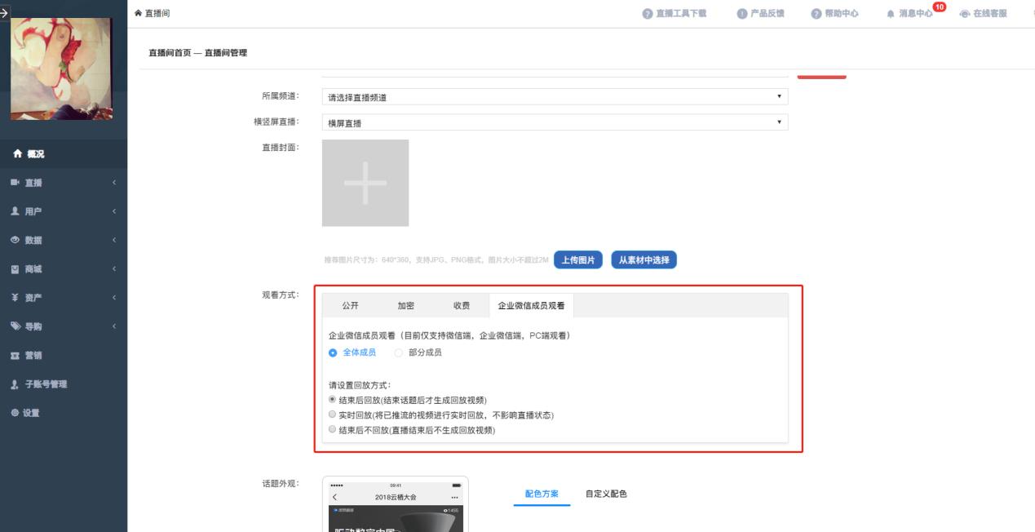
Task: Click the 在线客服 headset icon
Action: click(965, 14)
